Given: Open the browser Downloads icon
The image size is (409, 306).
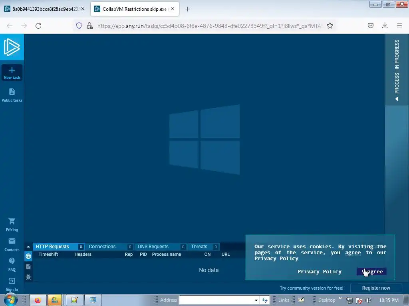Looking at the screenshot, I should point(385,25).
